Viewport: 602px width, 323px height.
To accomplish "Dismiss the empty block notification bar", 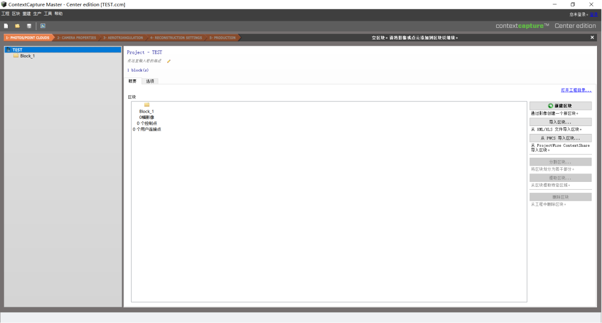I will 592,37.
